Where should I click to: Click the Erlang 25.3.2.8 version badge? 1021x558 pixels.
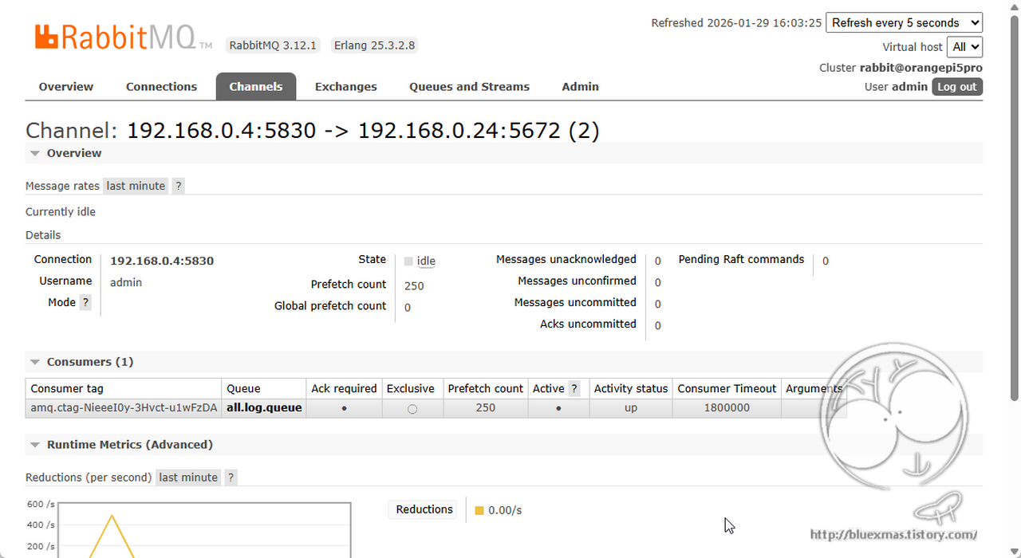[x=374, y=45]
